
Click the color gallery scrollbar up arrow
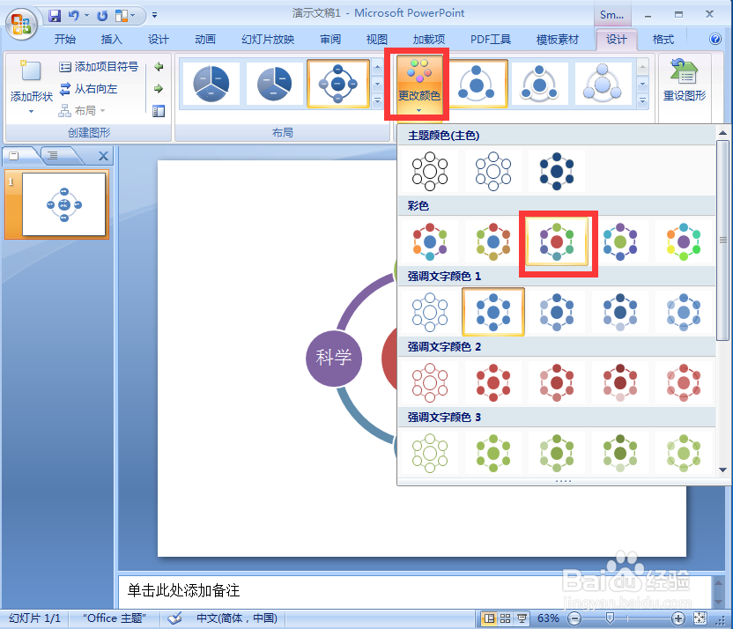click(722, 133)
